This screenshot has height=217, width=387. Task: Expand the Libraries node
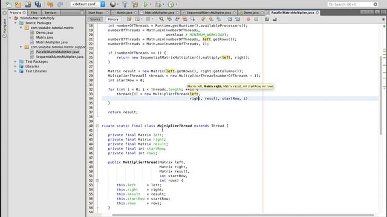(16, 66)
